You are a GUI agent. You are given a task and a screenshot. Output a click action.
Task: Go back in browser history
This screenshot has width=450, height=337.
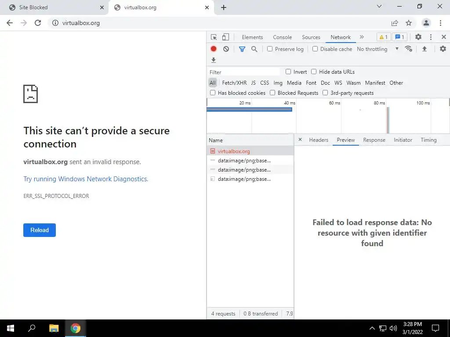pyautogui.click(x=10, y=23)
